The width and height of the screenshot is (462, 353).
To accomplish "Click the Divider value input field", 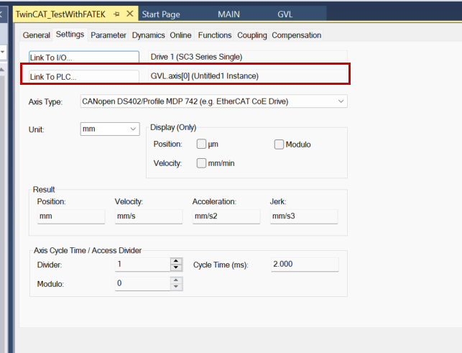I will coord(142,265).
